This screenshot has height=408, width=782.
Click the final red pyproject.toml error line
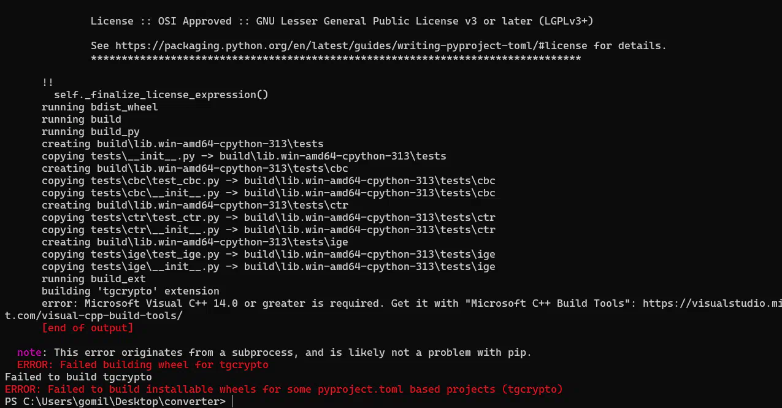click(x=283, y=389)
